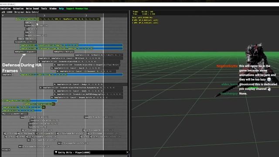Close the Entity Utils - Player panel
The image size is (279, 157).
point(127,152)
